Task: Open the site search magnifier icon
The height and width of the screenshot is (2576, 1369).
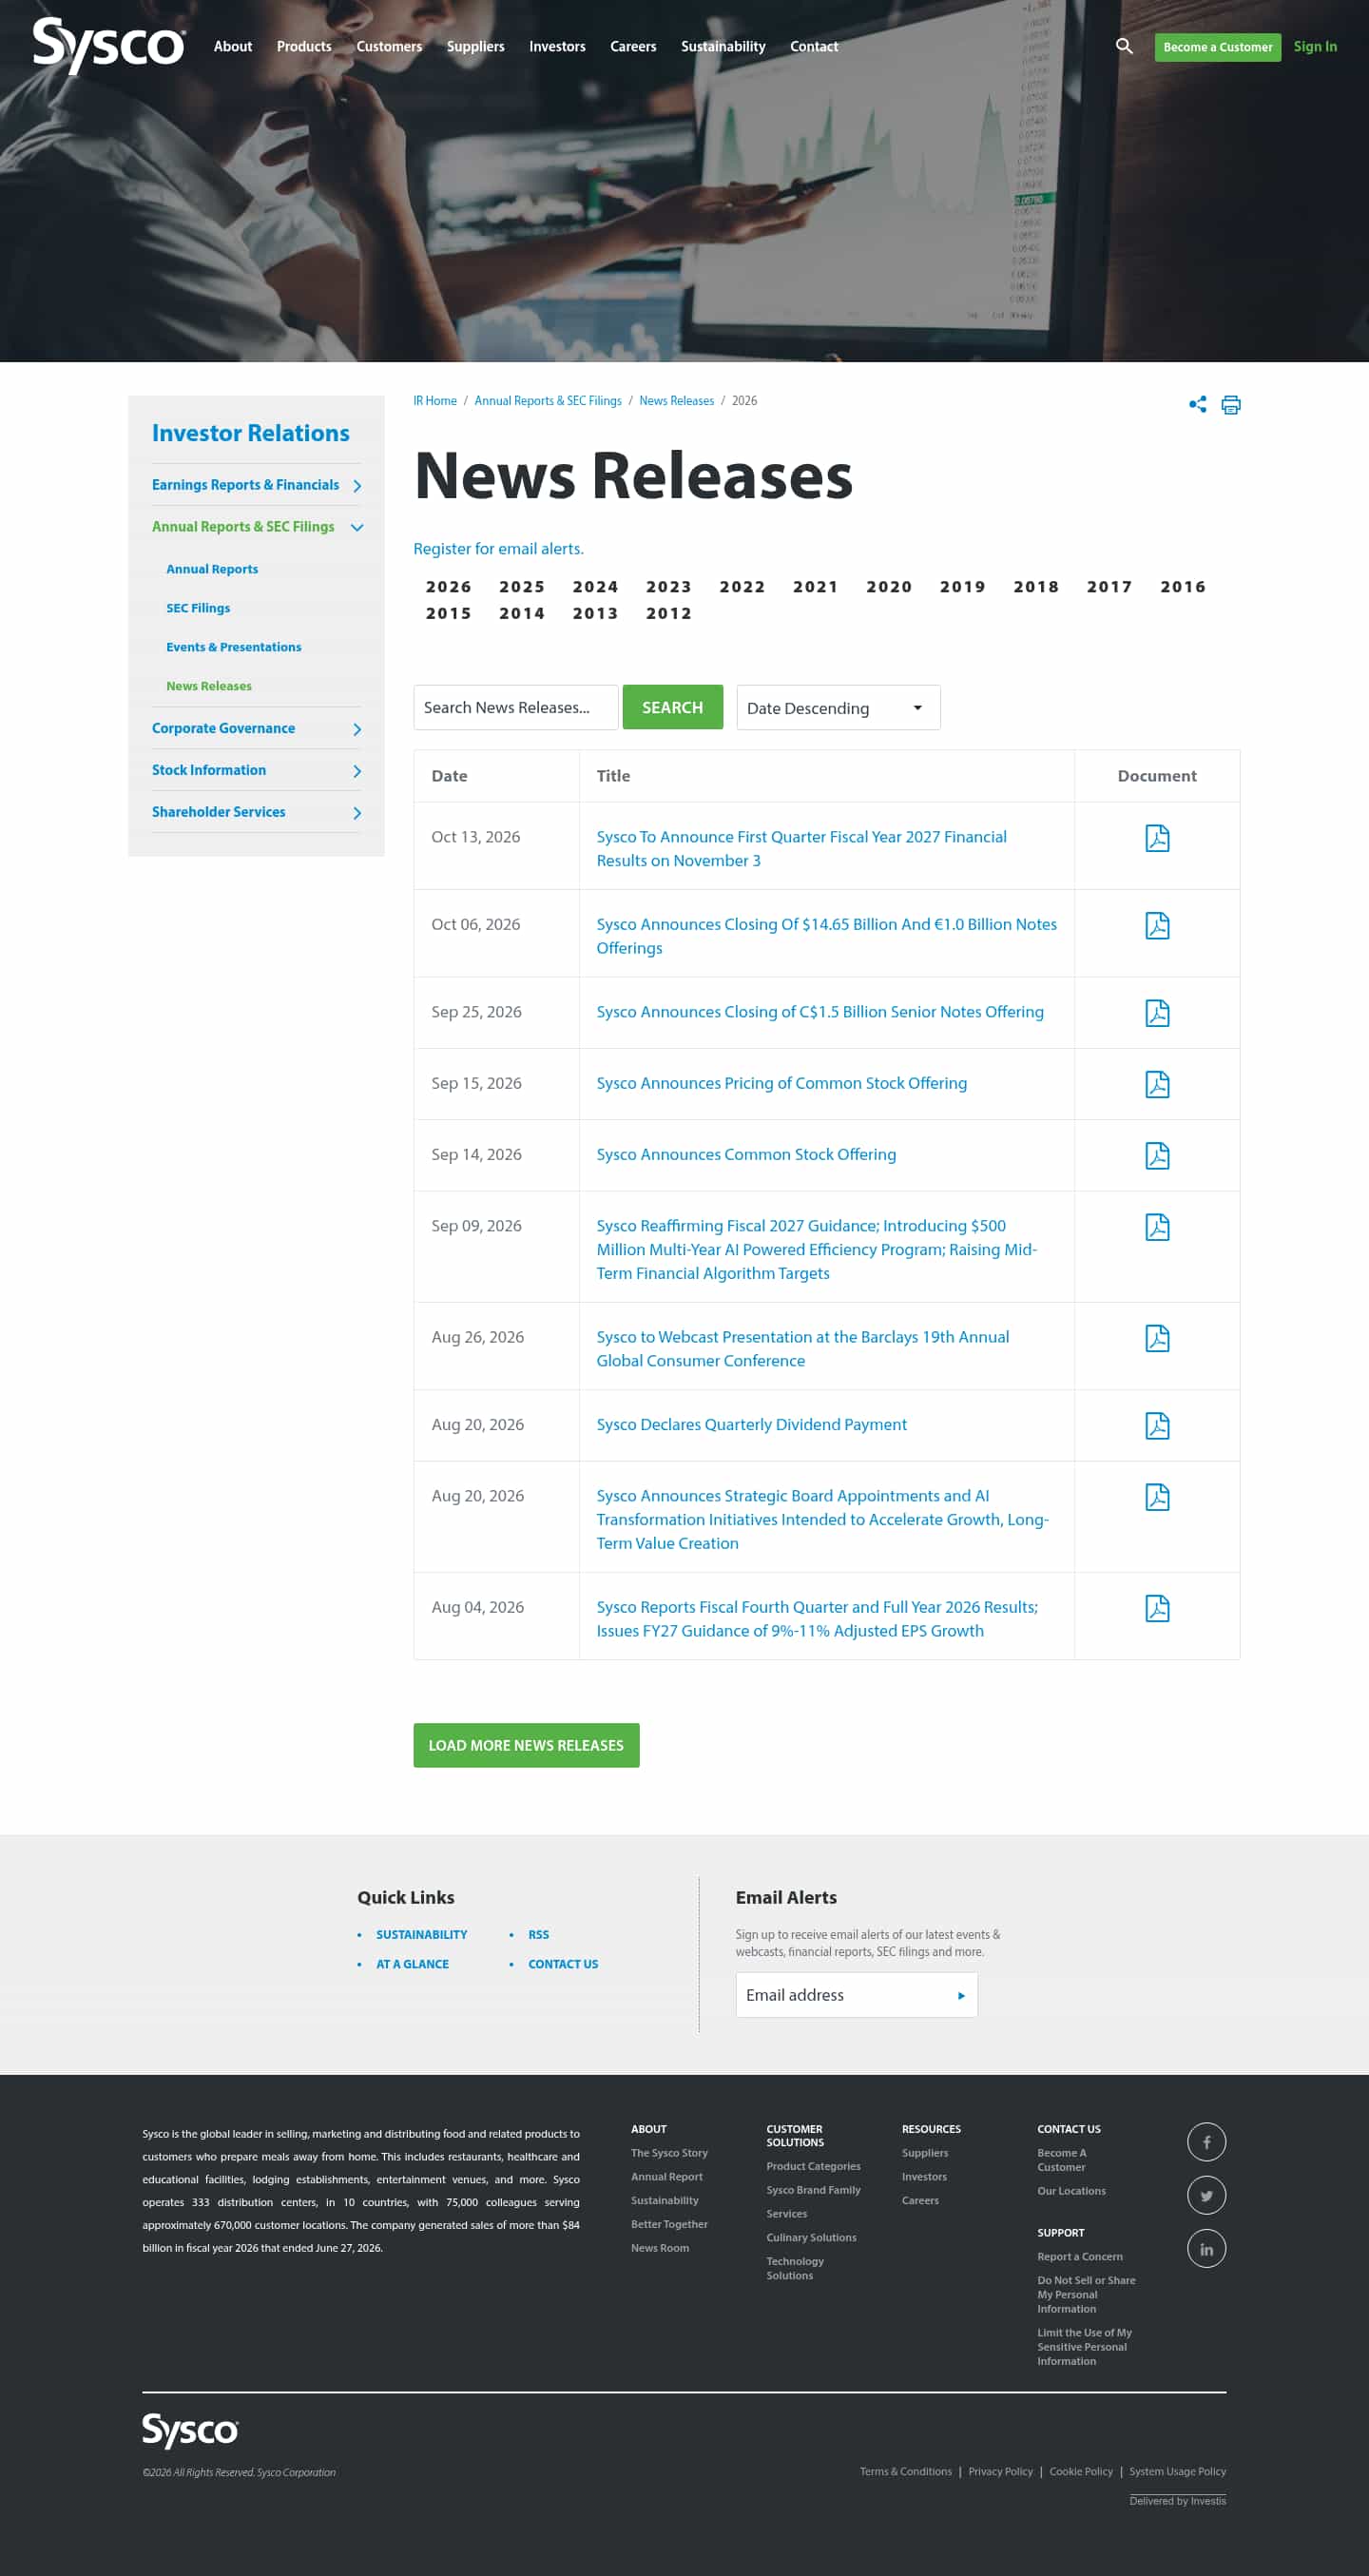Action: click(1124, 46)
